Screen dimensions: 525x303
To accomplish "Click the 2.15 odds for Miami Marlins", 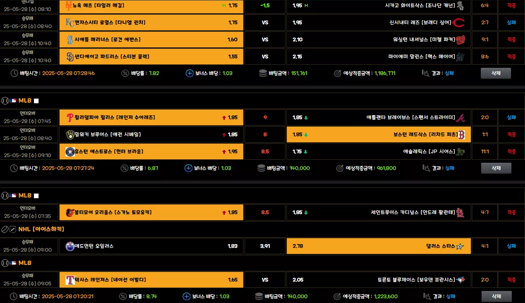I will coord(297,57).
